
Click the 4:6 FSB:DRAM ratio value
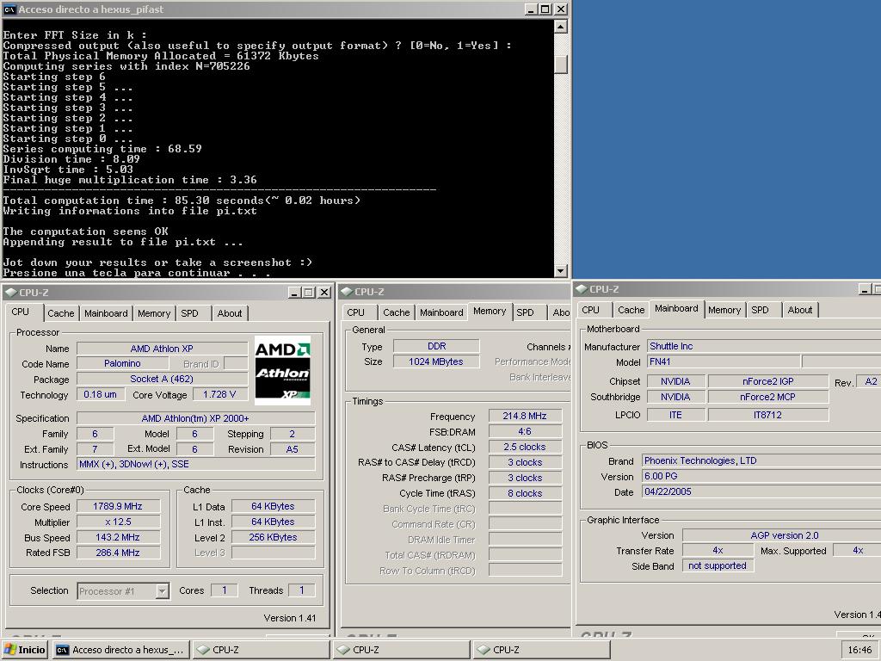click(525, 431)
